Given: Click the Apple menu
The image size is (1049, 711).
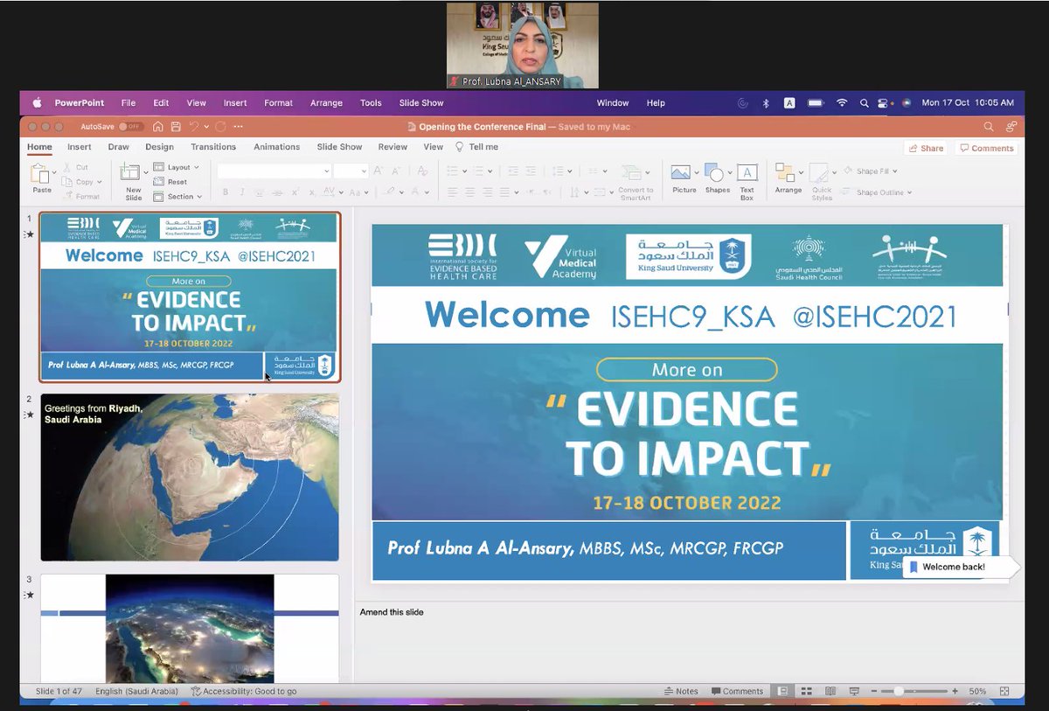Looking at the screenshot, I should pos(37,102).
